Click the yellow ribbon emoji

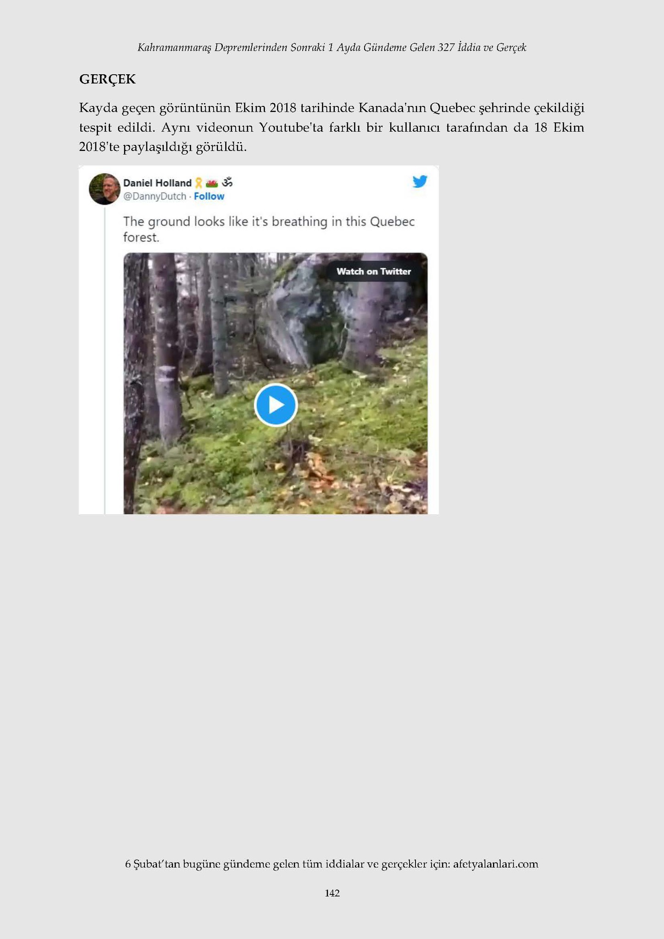point(199,183)
